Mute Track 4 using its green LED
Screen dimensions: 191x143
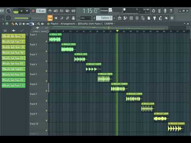tap(47, 71)
